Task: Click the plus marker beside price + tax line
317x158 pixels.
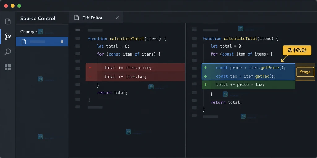Action: point(206,85)
